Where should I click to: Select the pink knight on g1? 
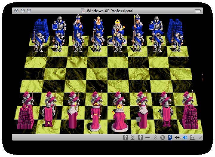coord(166,115)
